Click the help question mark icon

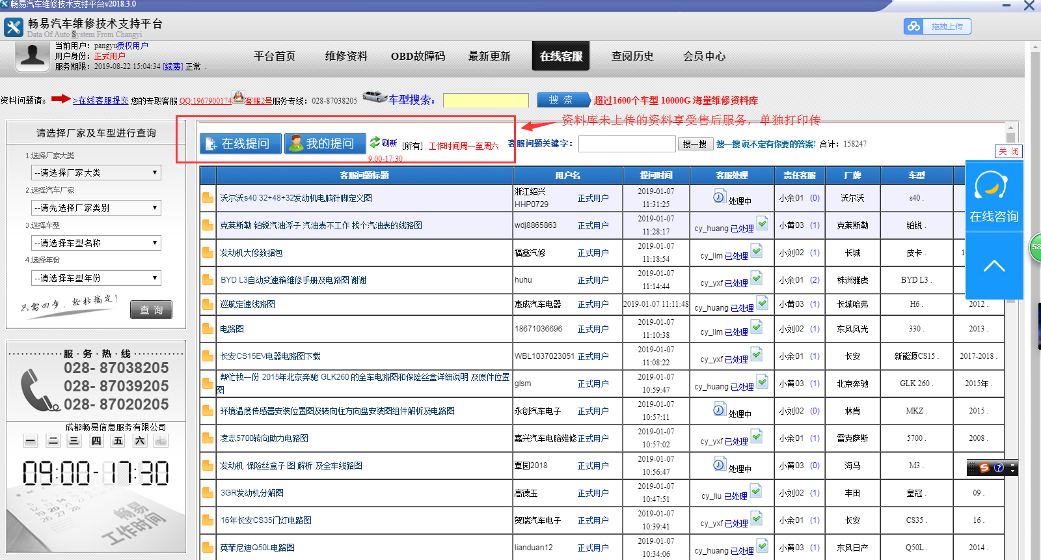(x=999, y=468)
